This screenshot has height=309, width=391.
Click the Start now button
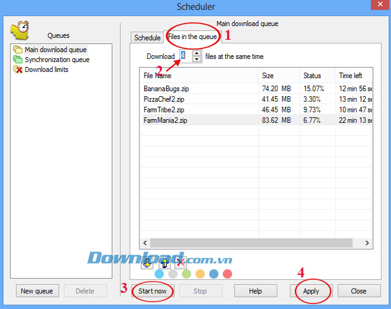[x=153, y=291]
